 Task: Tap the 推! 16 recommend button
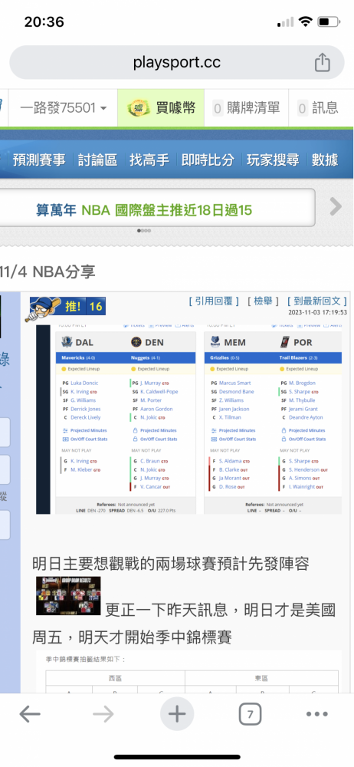click(x=85, y=306)
